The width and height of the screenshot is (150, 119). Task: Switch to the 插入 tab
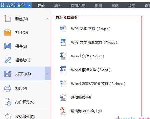[x=58, y=6]
